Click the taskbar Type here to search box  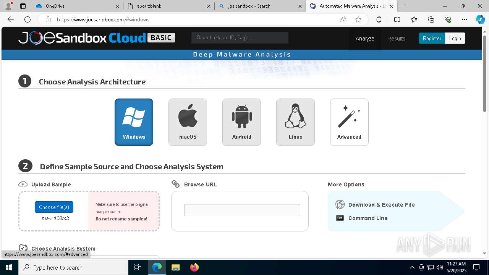[x=73, y=267]
